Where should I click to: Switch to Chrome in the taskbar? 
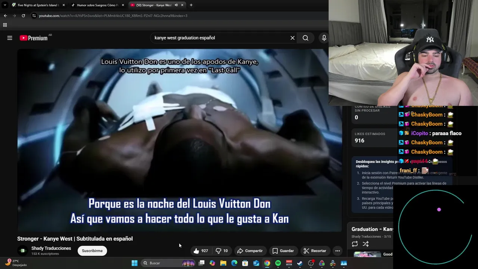click(267, 263)
